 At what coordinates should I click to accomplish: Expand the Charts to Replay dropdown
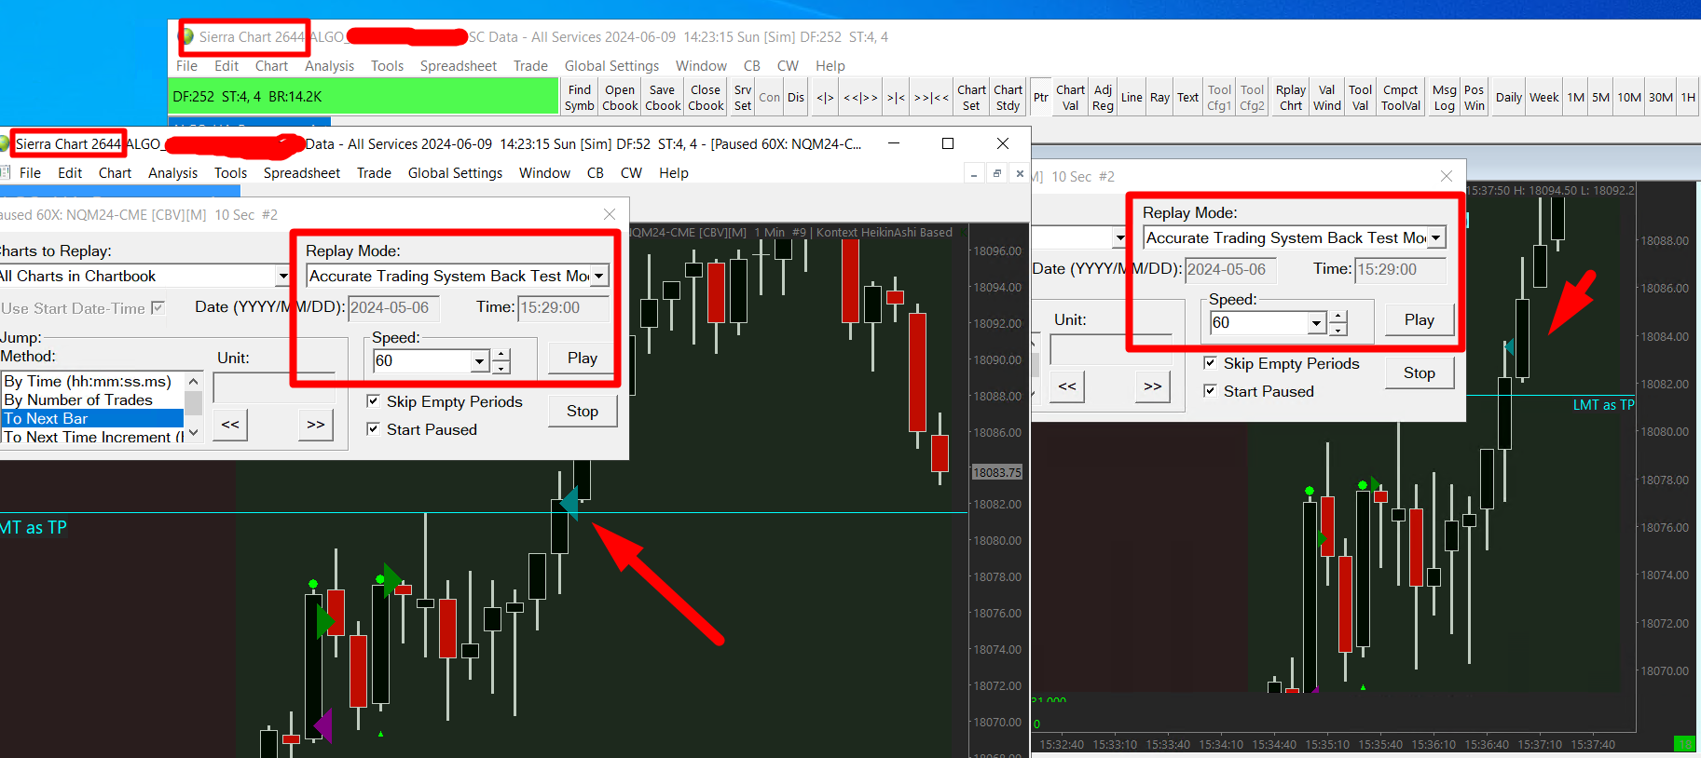coord(282,276)
